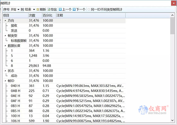Select the 标准数据帧 row
This screenshot has width=177, height=125.
[64, 40]
